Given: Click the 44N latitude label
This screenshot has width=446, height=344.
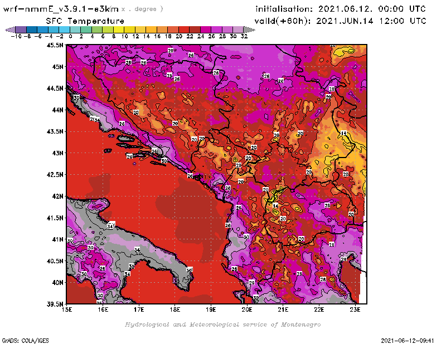Looking at the screenshot, I should pyautogui.click(x=57, y=110).
